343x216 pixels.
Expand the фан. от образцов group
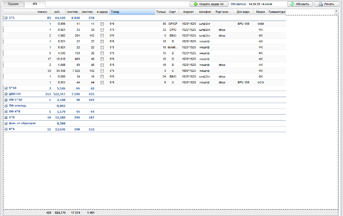tap(6, 123)
